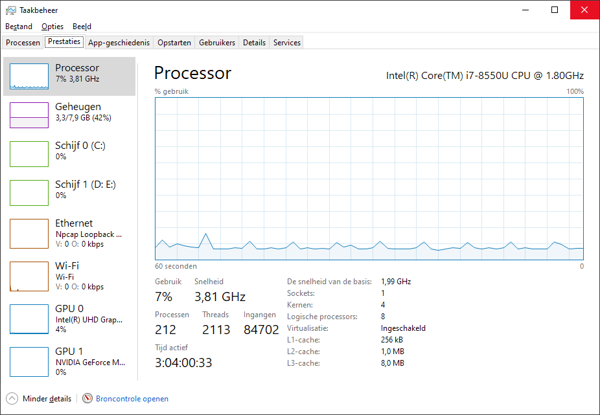The image size is (600, 415).
Task: Select the Processor mini graph thumbnail
Action: 29,76
